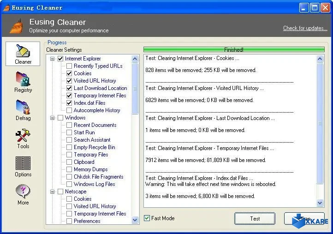333x234 pixels.
Task: Check Netscape Preferences option
Action: click(69, 221)
